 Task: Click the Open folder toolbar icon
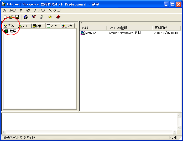11,17
